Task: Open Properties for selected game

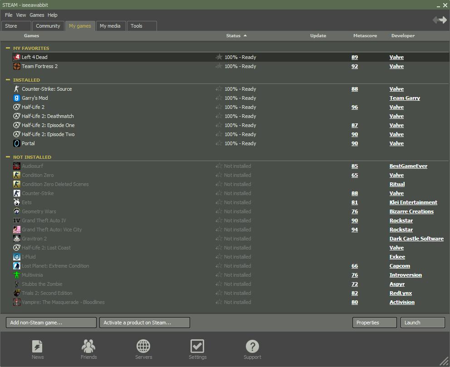Action: click(x=375, y=323)
